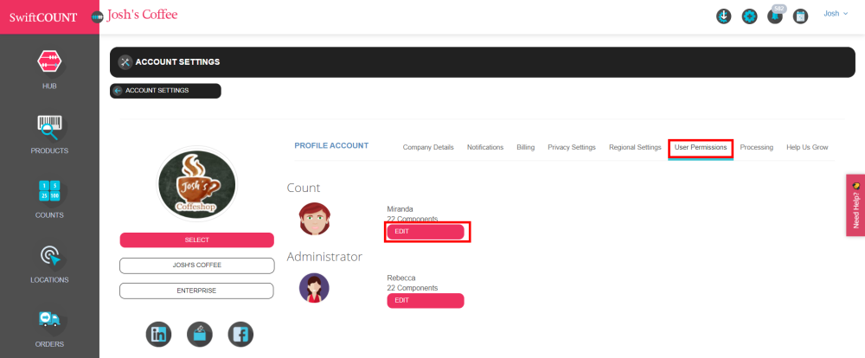Open the settings gear icon in the header
Viewport: 865px width, 358px height.
749,16
